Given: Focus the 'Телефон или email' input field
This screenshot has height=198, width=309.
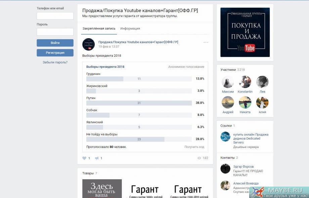Looking at the screenshot, I should [x=55, y=16].
